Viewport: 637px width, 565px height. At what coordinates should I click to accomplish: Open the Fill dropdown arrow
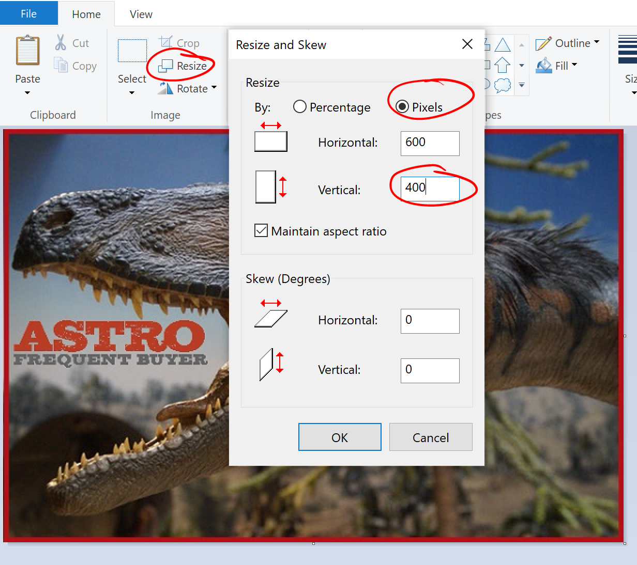pos(574,65)
